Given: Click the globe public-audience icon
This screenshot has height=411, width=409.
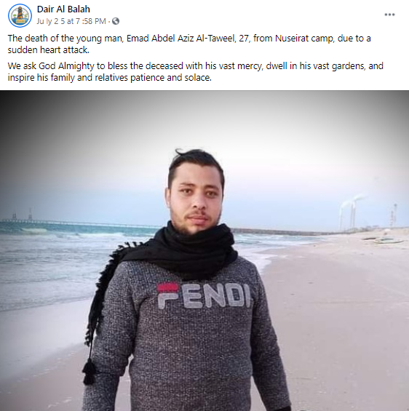Looking at the screenshot, I should (116, 21).
